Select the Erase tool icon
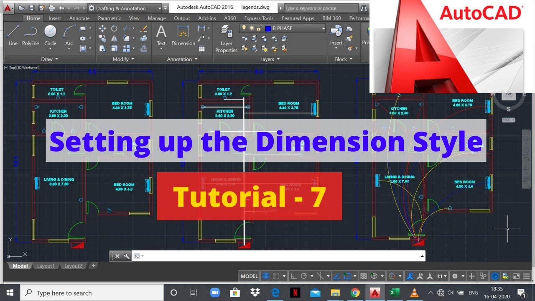Image resolution: width=535 pixels, height=301 pixels. click(144, 28)
